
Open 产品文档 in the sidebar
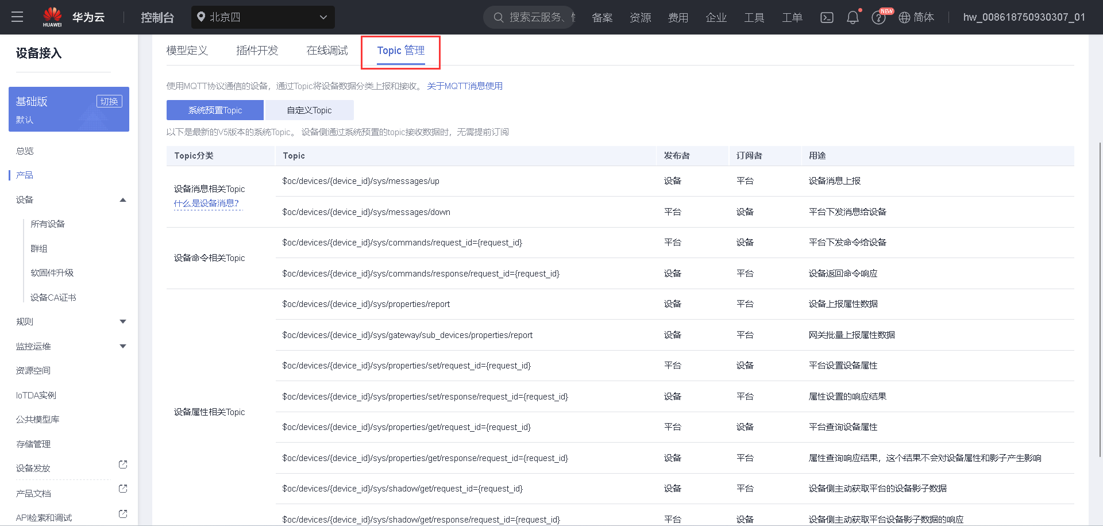coord(33,494)
